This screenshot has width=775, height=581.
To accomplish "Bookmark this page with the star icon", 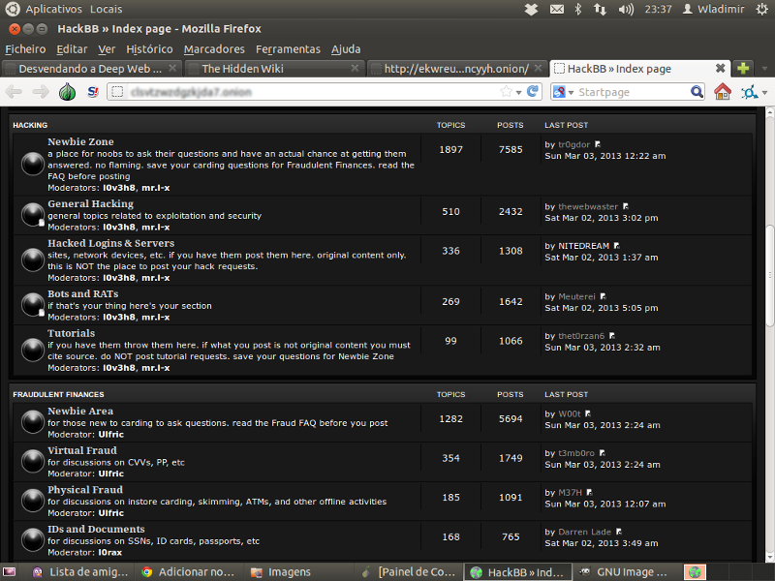I will [x=506, y=91].
